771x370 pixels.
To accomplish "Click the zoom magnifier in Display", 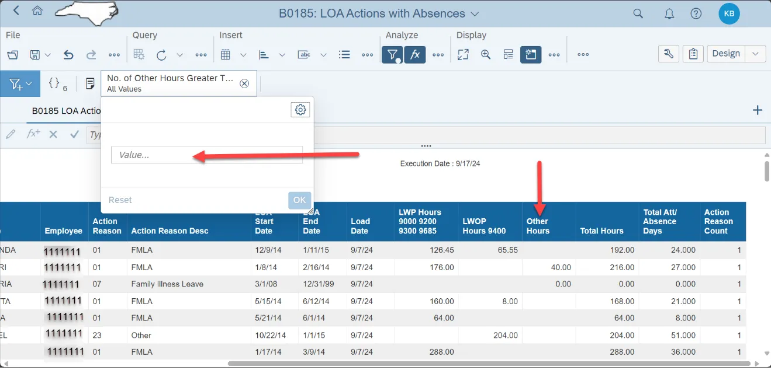I will click(485, 55).
